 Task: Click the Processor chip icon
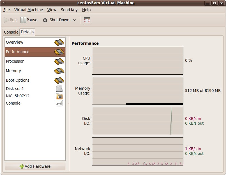click(x=59, y=61)
